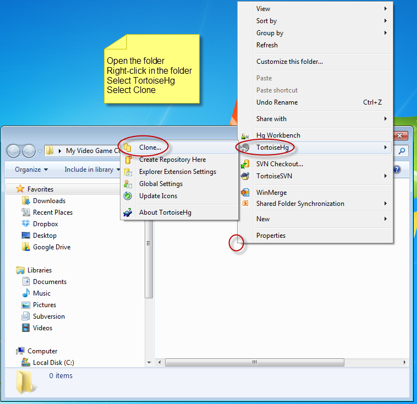Click the Create Repository Here icon
The image size is (417, 404).
(128, 160)
